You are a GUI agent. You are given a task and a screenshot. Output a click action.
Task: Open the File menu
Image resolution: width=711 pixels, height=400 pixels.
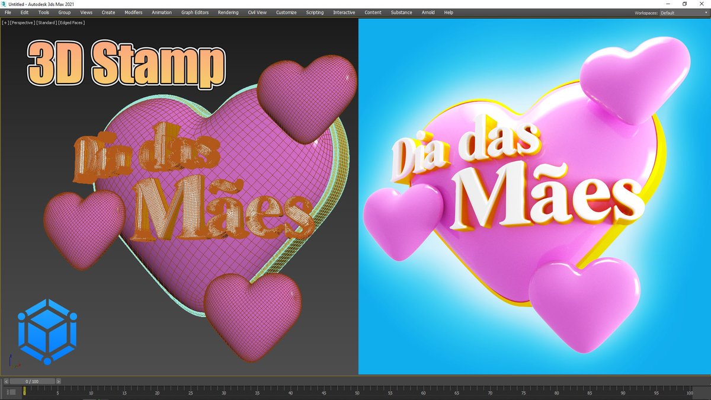(8, 12)
